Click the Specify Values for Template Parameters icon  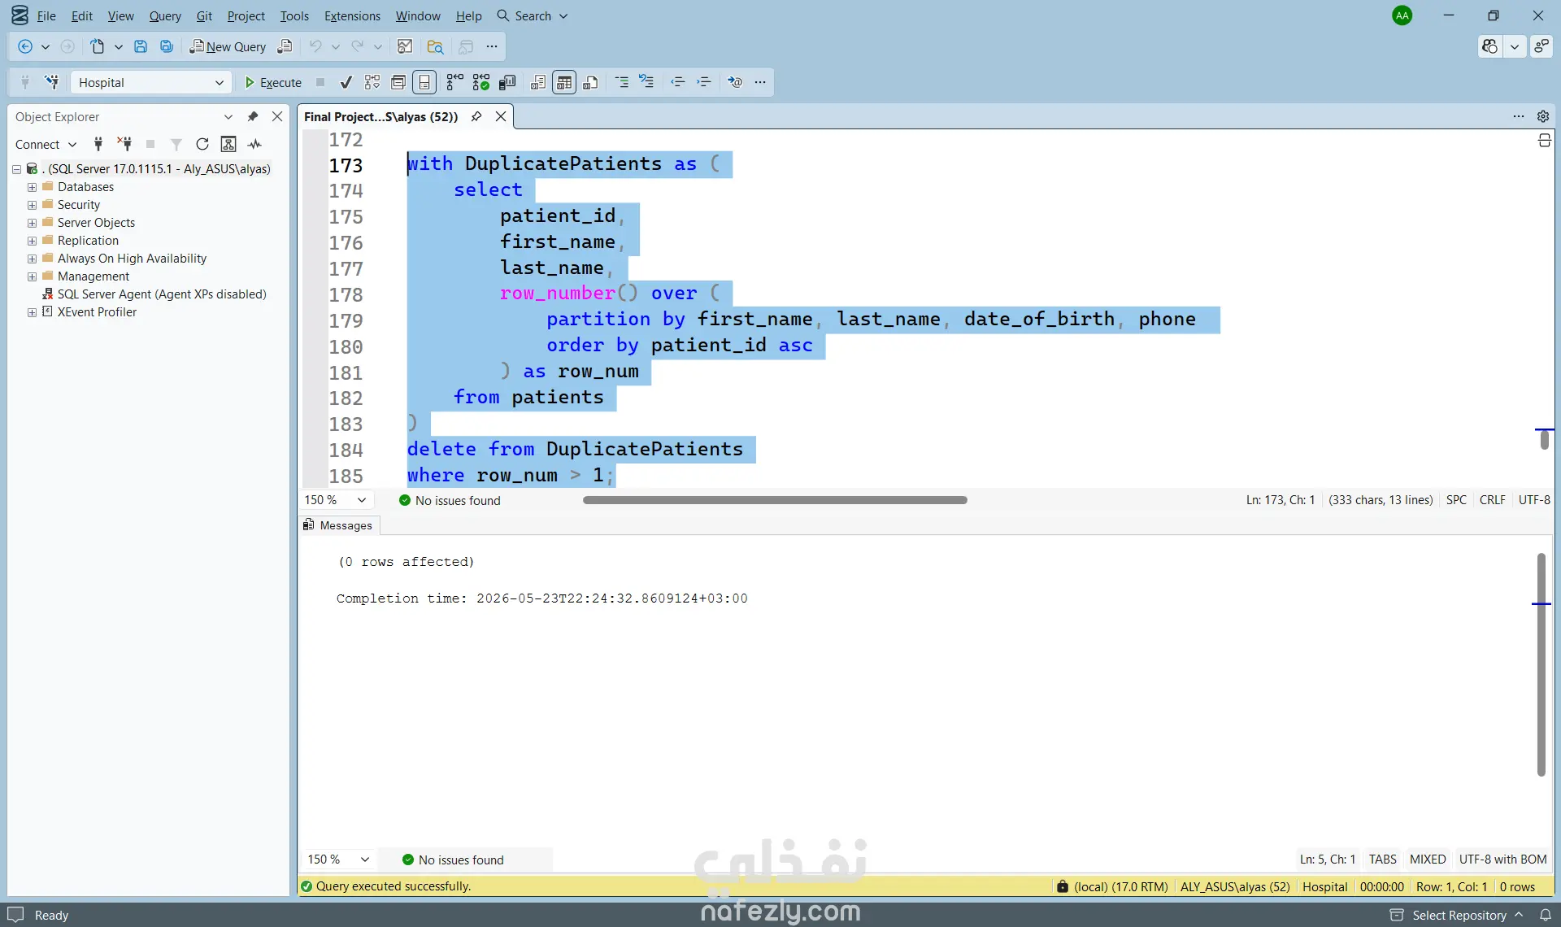click(735, 82)
